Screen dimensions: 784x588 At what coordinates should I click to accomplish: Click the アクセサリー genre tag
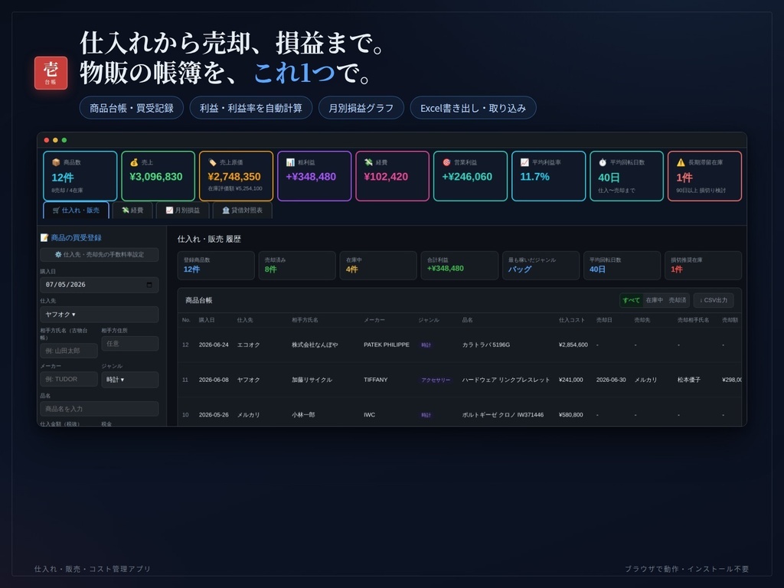[x=436, y=380]
